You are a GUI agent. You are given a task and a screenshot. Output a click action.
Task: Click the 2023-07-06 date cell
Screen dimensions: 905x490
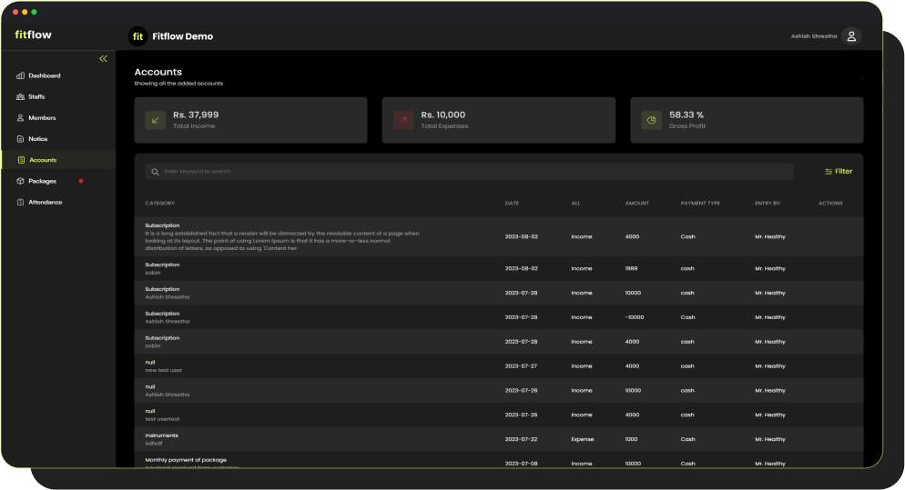coord(521,464)
